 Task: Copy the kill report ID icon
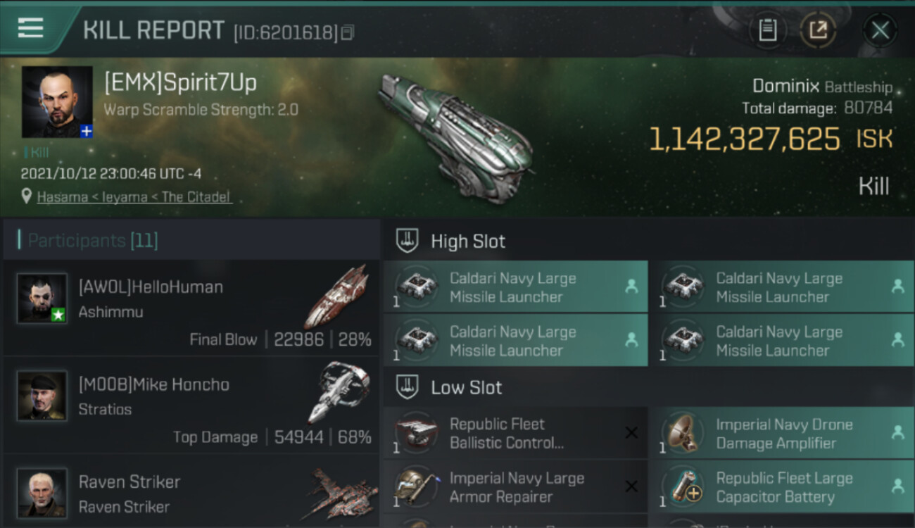[x=347, y=32]
